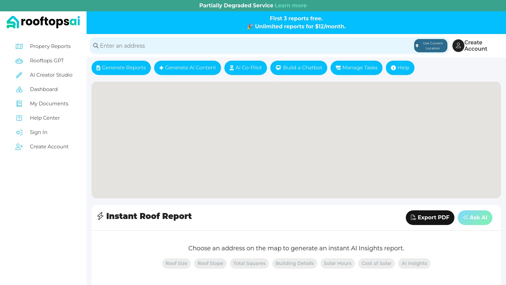506x285 pixels.
Task: Click the Ask AI button
Action: tap(475, 218)
